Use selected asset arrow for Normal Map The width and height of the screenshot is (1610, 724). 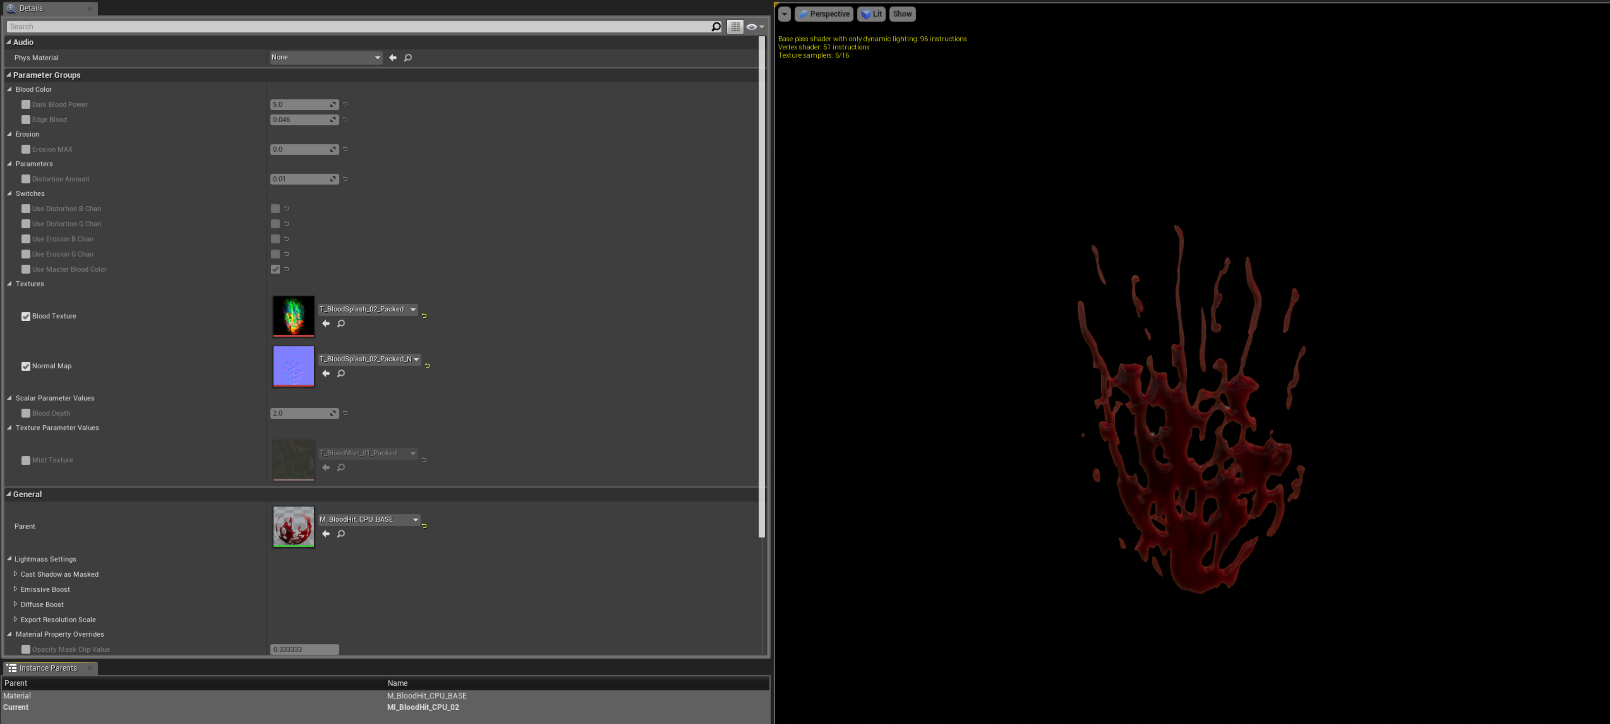tap(326, 373)
